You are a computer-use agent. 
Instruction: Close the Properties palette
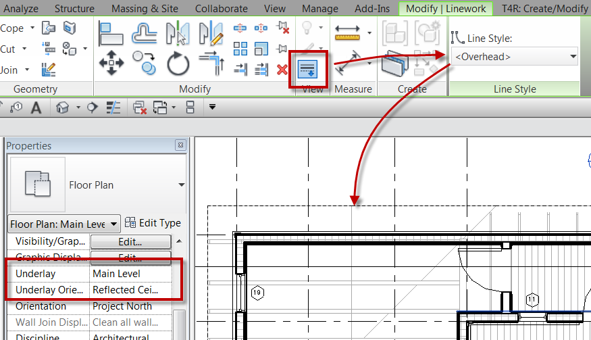(180, 145)
